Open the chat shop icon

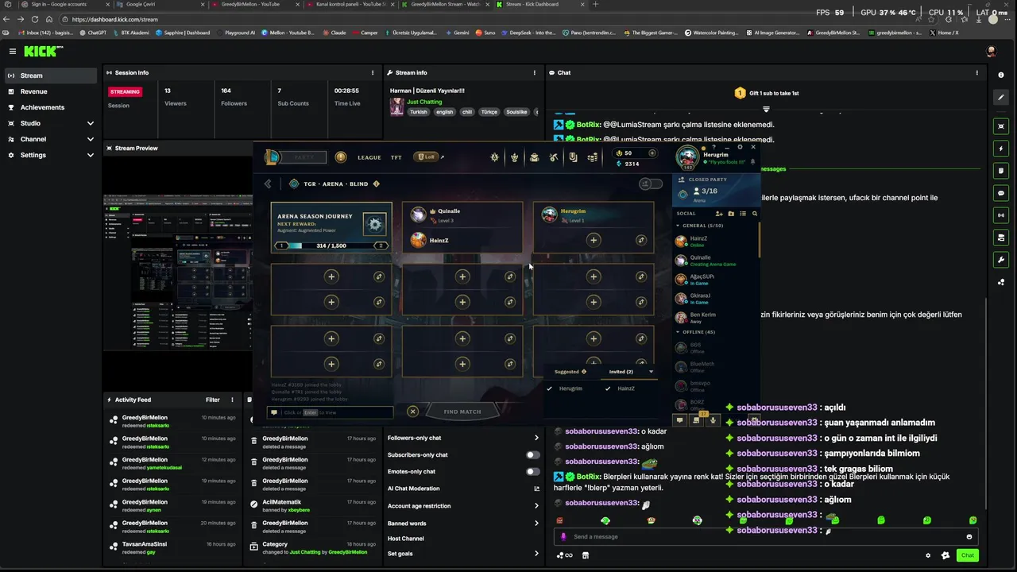point(586,555)
